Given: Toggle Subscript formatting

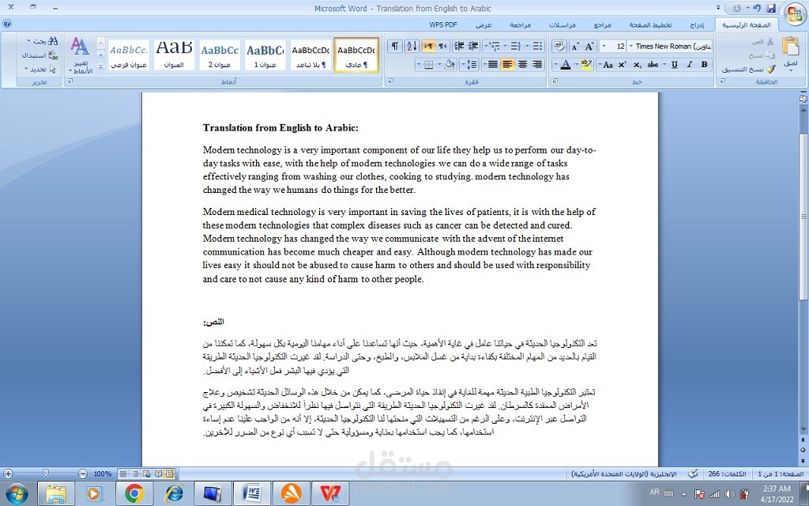Looking at the screenshot, I should coord(638,65).
